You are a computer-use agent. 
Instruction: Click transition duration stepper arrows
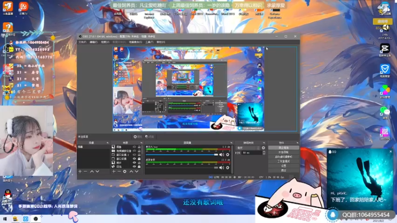[x=264, y=153]
